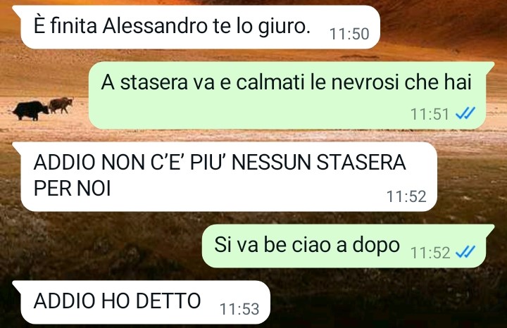Click 'PER NOI' text in white bubble

click(x=73, y=188)
